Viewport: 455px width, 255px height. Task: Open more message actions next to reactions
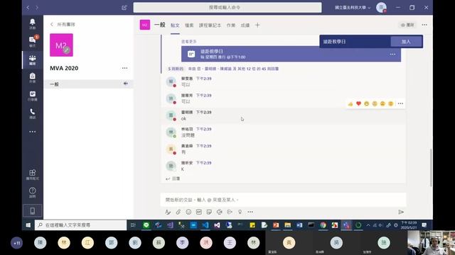pos(400,103)
